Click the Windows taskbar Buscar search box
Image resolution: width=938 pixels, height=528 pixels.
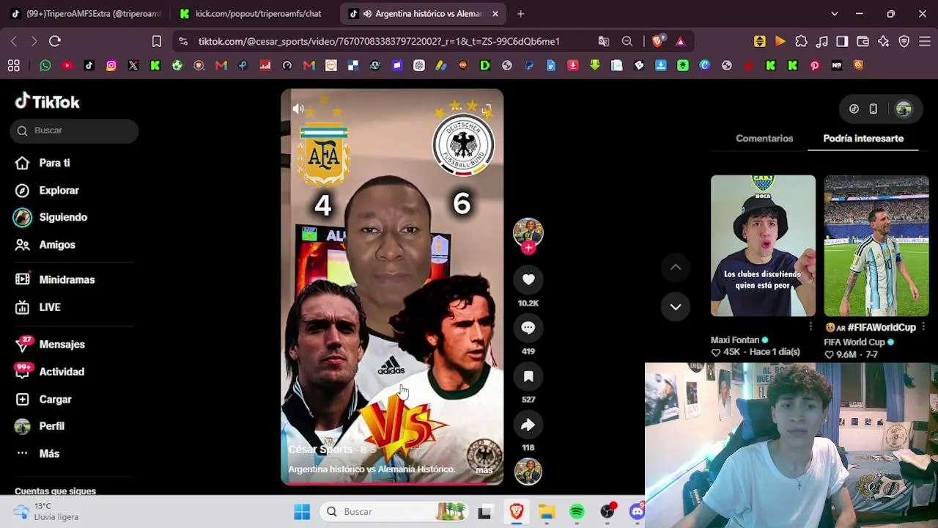pos(394,512)
